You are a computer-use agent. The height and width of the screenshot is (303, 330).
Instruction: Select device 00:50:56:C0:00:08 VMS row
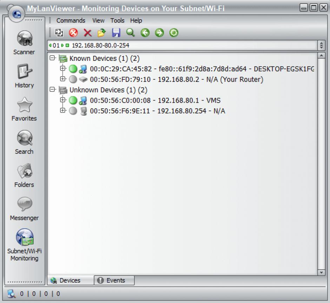click(x=155, y=100)
